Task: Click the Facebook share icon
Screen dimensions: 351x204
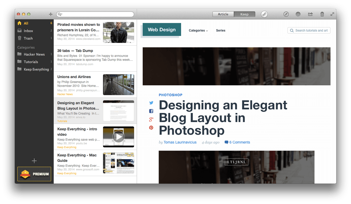Action: [x=151, y=111]
